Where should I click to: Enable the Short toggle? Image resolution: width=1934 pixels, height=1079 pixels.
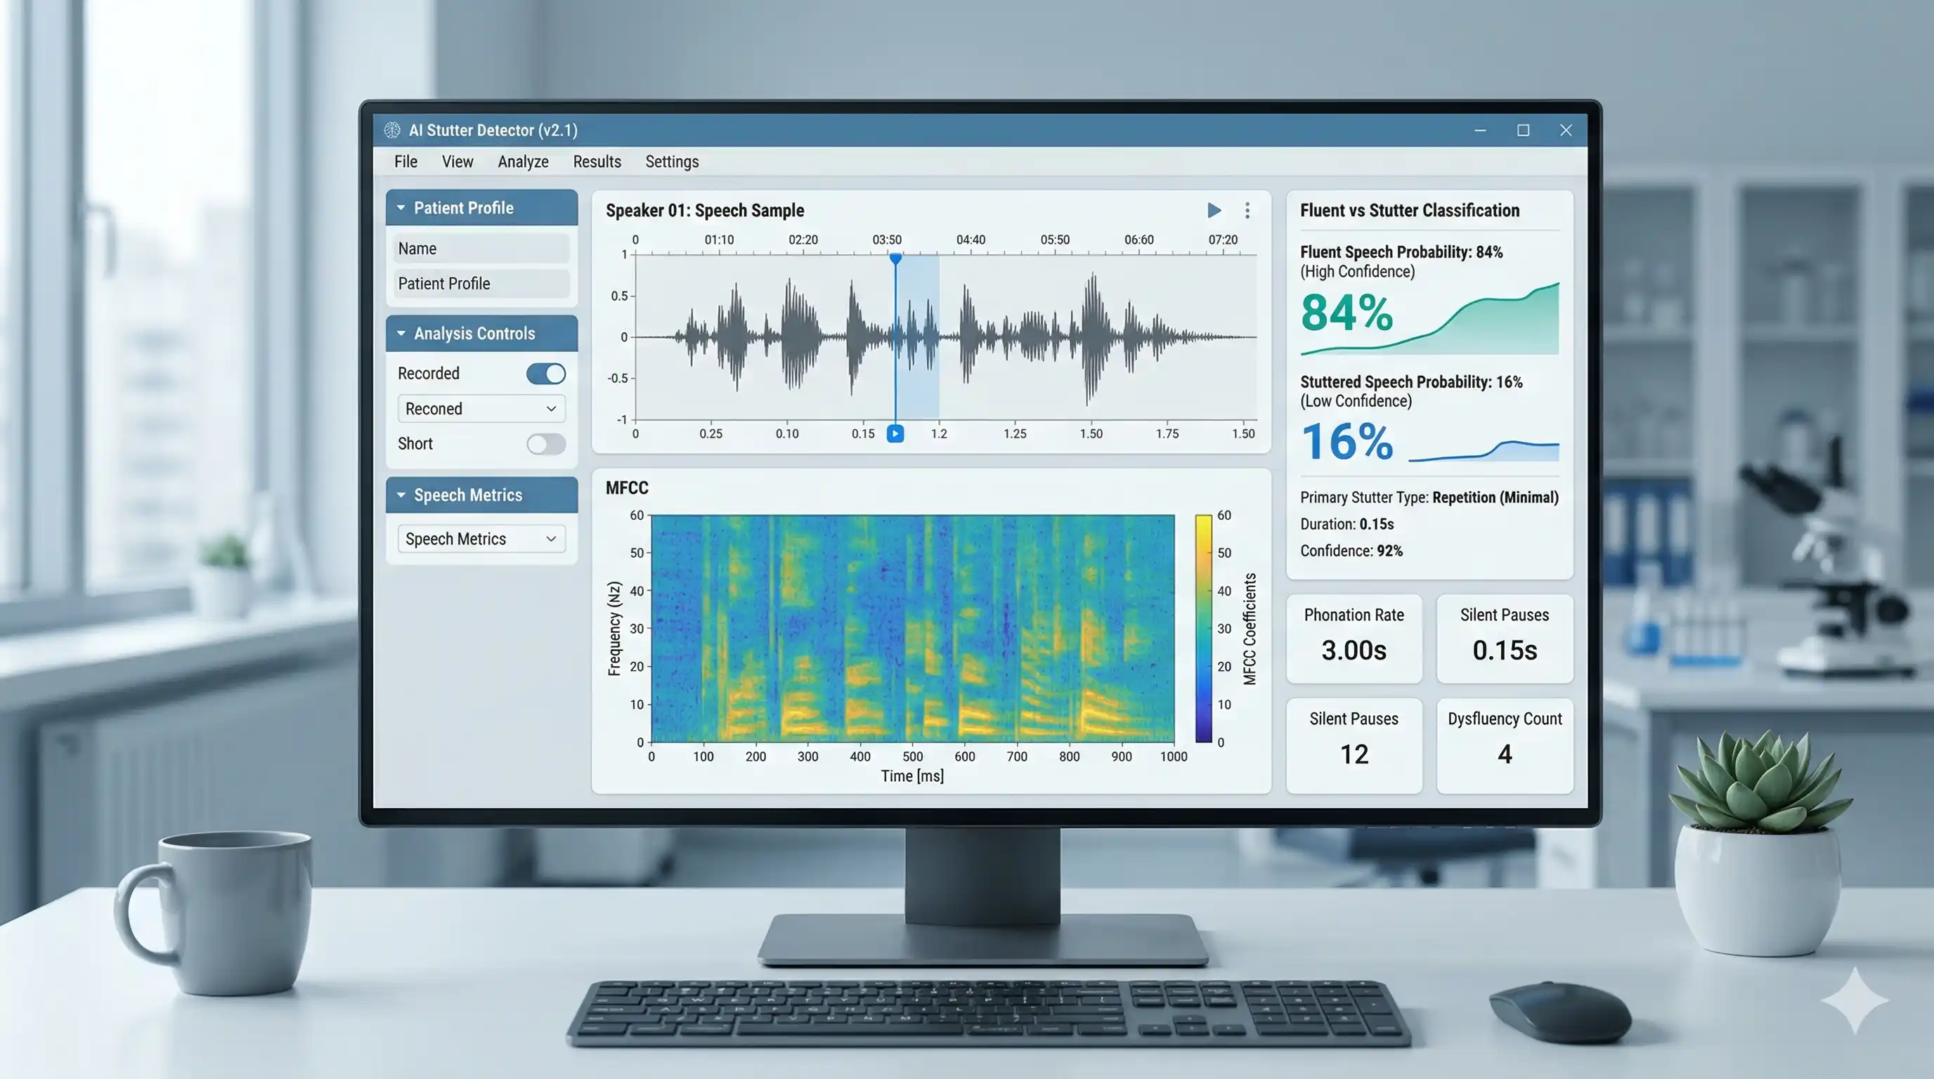point(546,444)
